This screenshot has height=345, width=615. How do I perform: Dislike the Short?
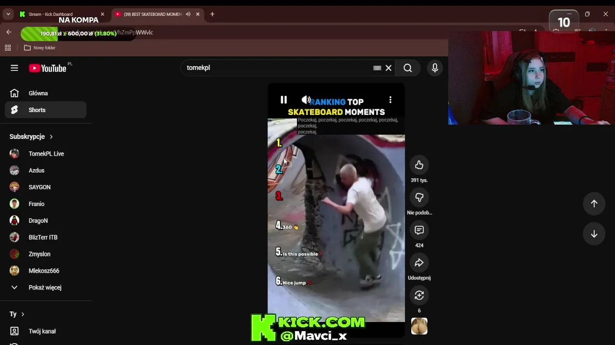tap(419, 197)
